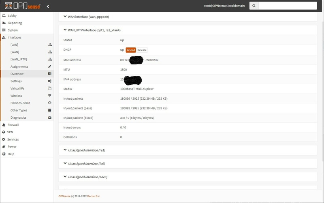
Task: Click root@OPNsense.localdomain user label
Action: [x=224, y=6]
